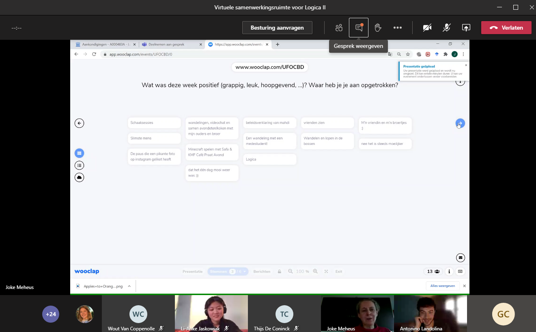Image resolution: width=536 pixels, height=332 pixels.
Task: Click the Besturing aanvragen button
Action: (x=277, y=28)
